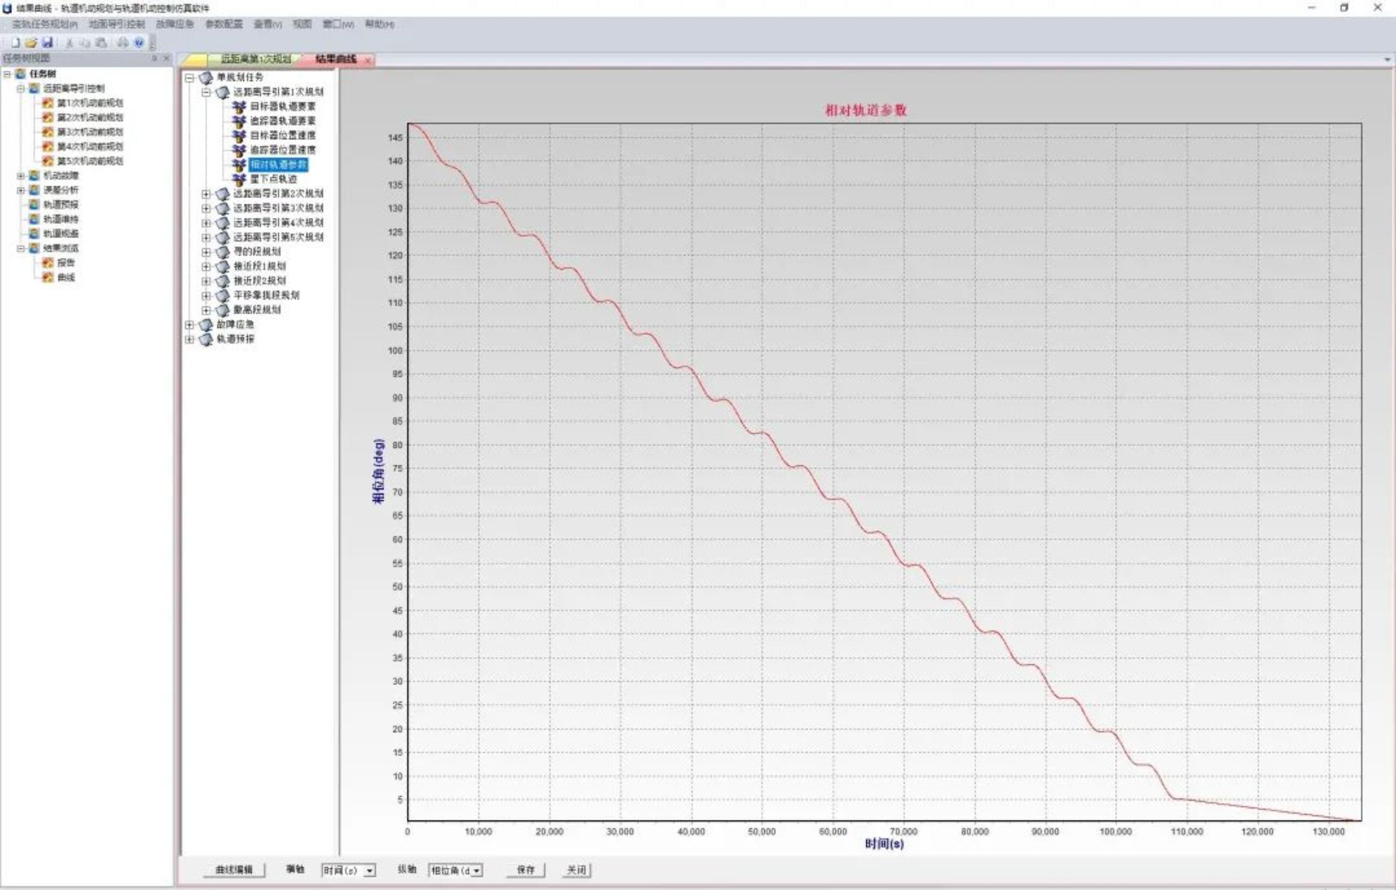Collapse the 结果浏览 node
This screenshot has width=1396, height=890.
click(x=21, y=248)
